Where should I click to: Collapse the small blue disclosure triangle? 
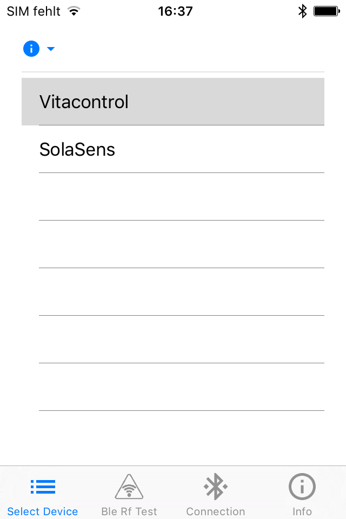[50, 49]
